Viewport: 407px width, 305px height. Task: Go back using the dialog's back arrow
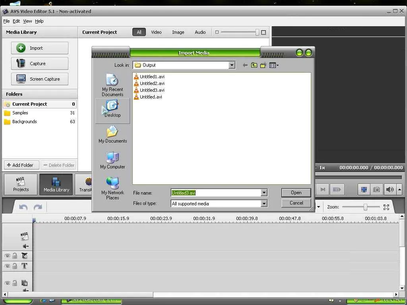click(x=245, y=65)
